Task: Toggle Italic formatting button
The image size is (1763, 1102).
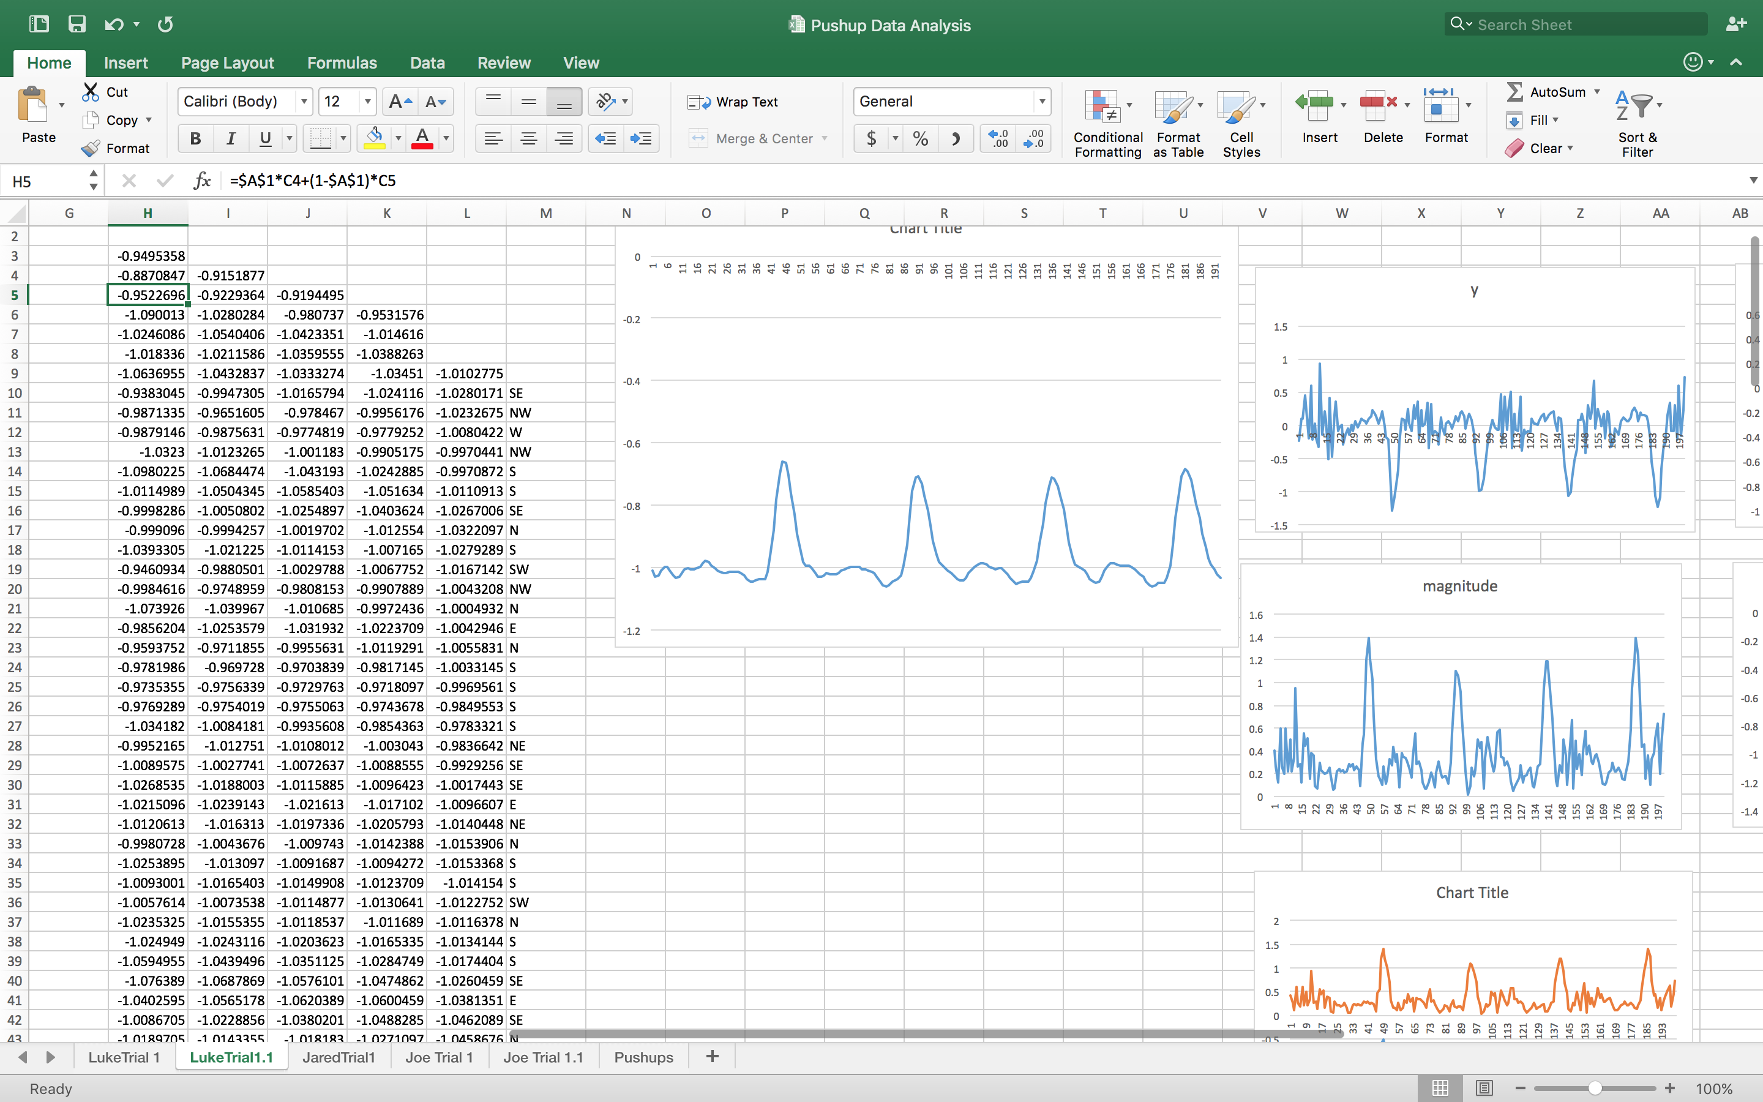Action: click(231, 138)
